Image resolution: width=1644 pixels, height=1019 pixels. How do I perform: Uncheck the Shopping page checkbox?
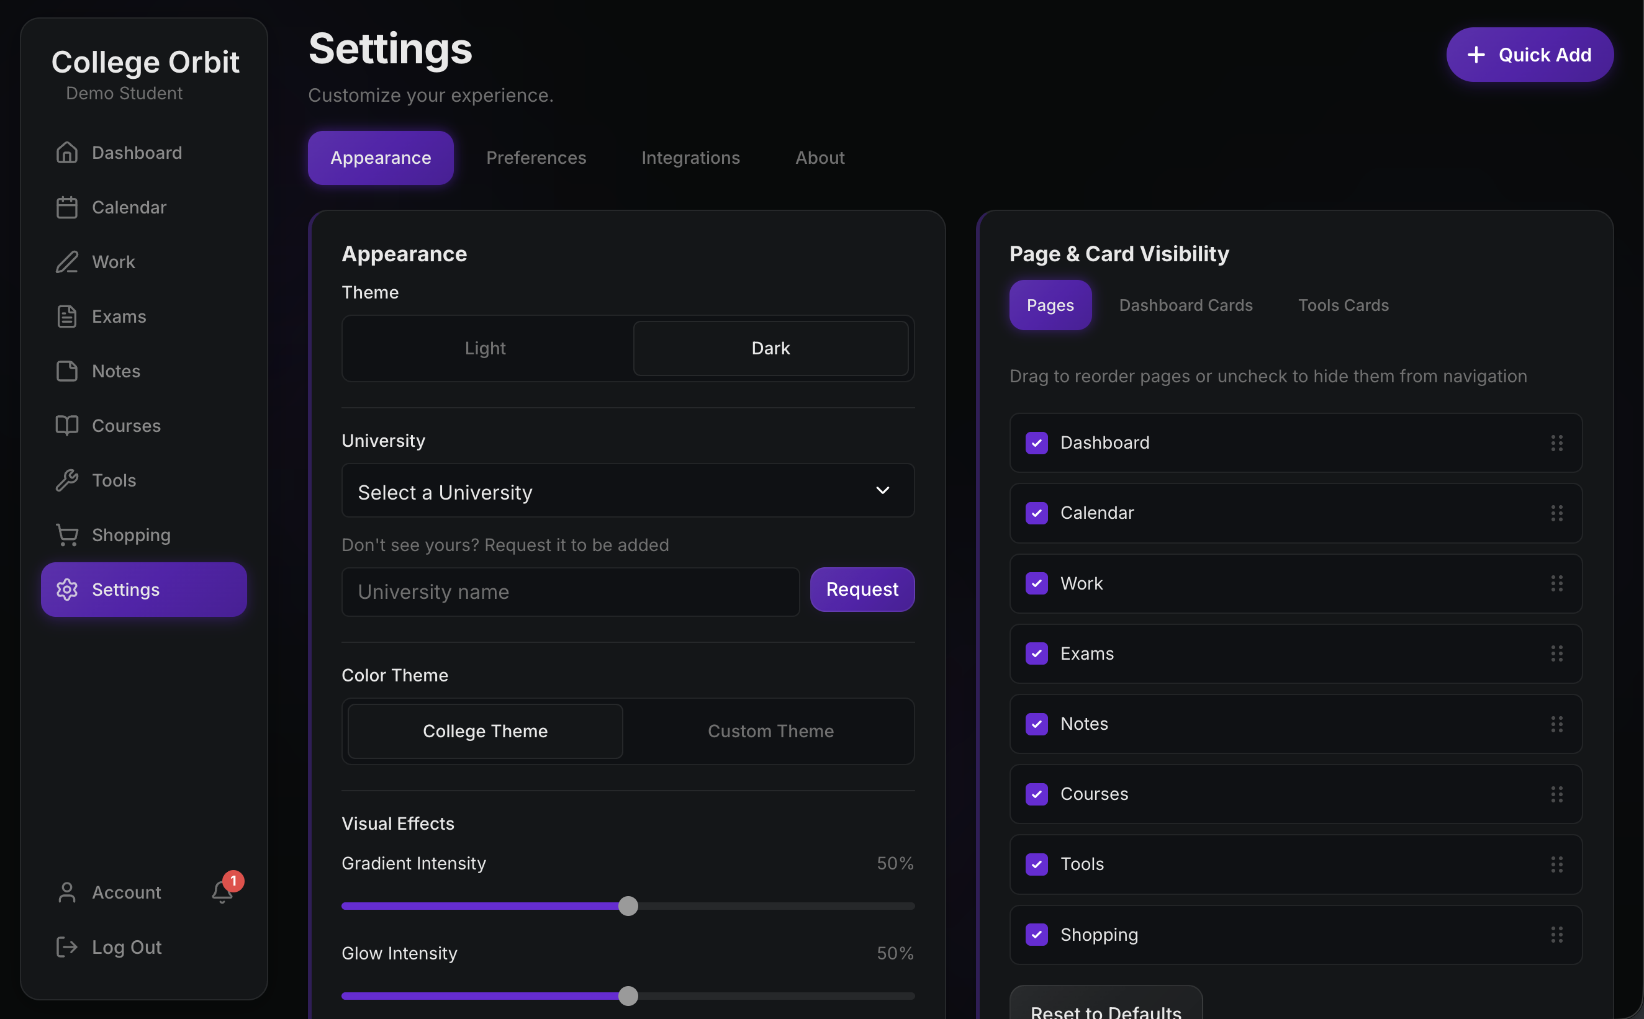point(1036,934)
